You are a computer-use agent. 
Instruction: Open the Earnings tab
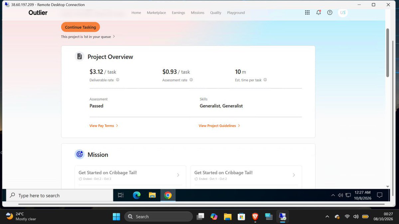tap(178, 13)
